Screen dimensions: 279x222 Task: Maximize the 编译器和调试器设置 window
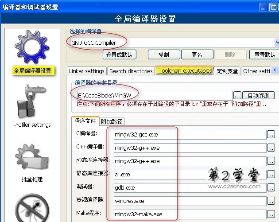pyautogui.click(x=274, y=8)
